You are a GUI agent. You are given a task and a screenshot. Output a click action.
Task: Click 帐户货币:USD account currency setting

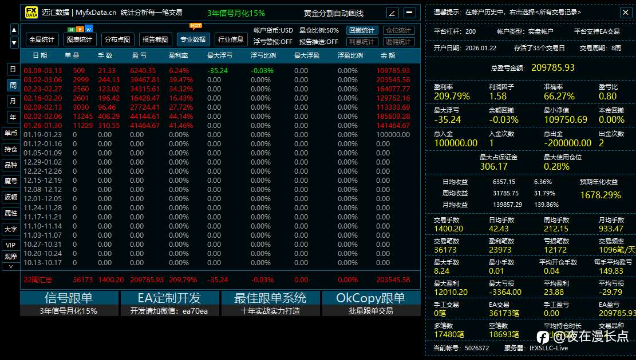[274, 30]
